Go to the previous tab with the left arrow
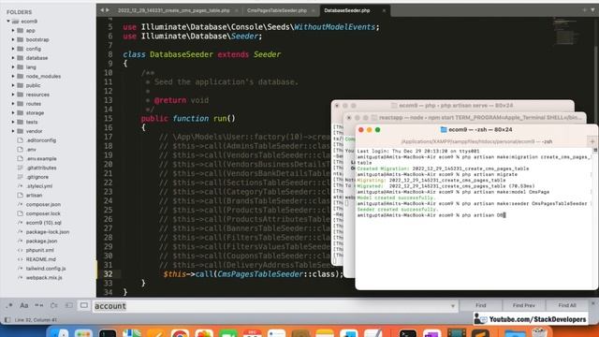The image size is (599, 337). 102,10
